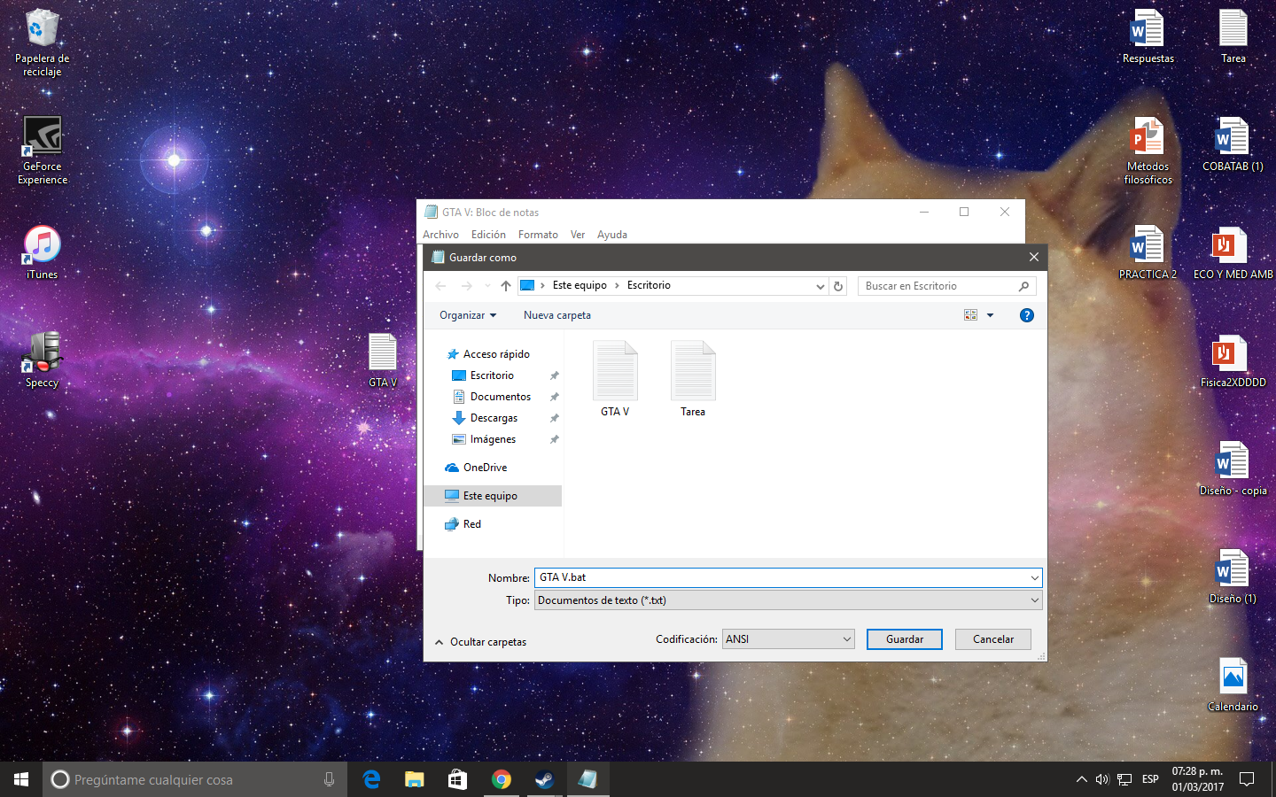
Task: Select the Speccy desktop shortcut
Action: click(42, 360)
